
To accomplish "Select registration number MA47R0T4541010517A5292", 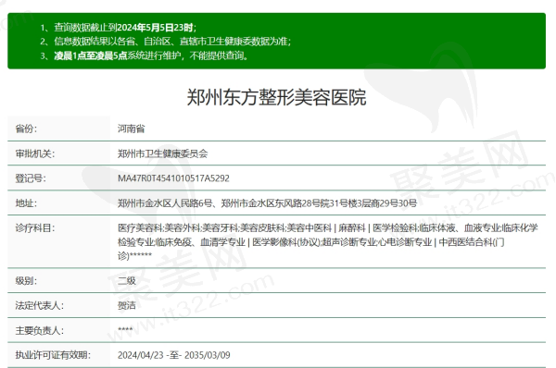I will (174, 178).
